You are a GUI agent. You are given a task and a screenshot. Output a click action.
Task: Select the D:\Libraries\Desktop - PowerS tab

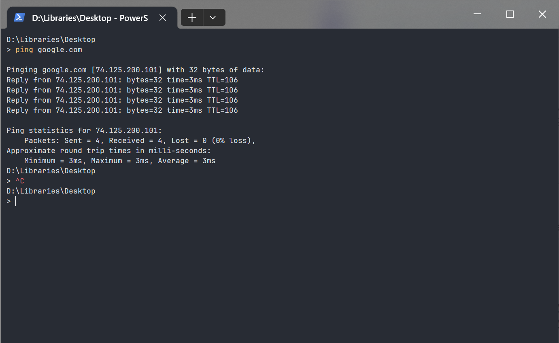click(x=89, y=18)
